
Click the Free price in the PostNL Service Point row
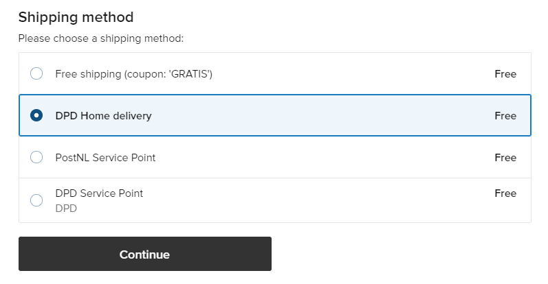505,158
